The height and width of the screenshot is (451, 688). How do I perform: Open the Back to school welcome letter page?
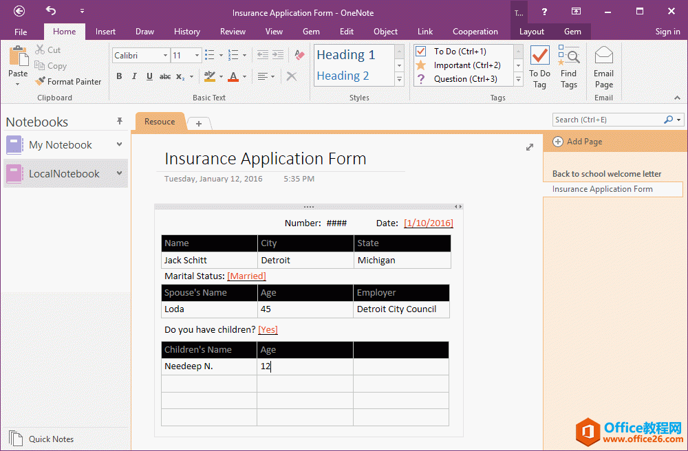(606, 173)
